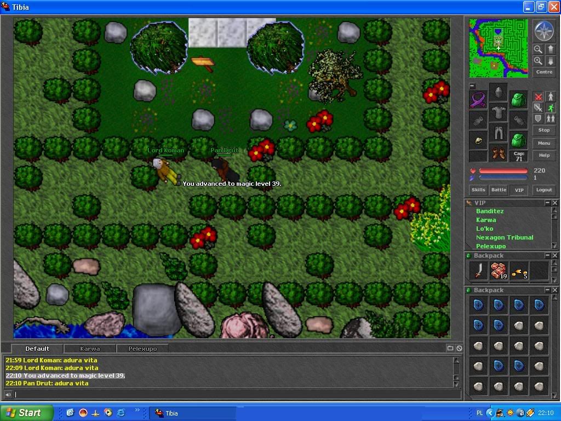Click on the minimap view
This screenshot has width=561, height=421.
499,48
